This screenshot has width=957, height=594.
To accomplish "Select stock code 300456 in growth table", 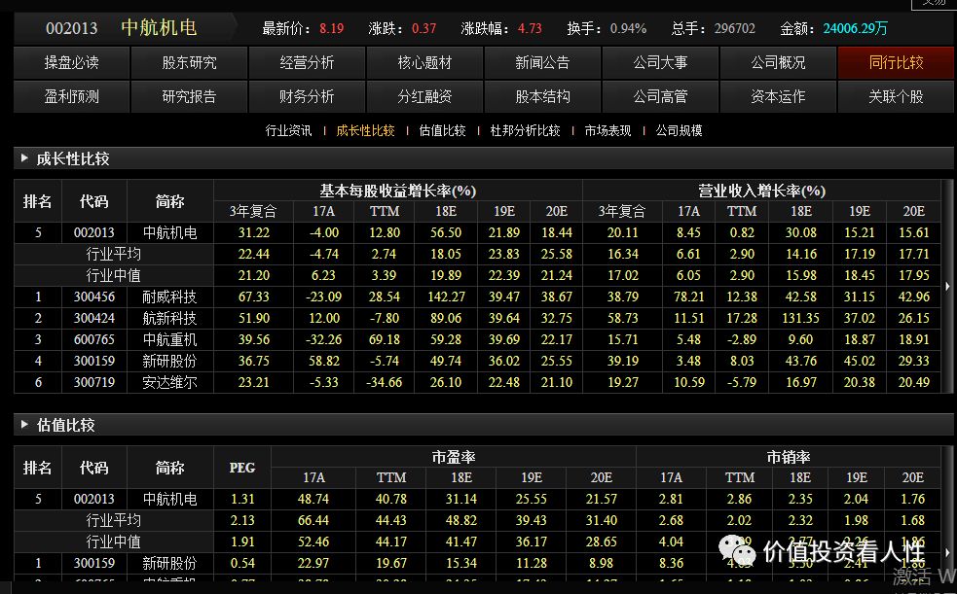I will coord(94,297).
